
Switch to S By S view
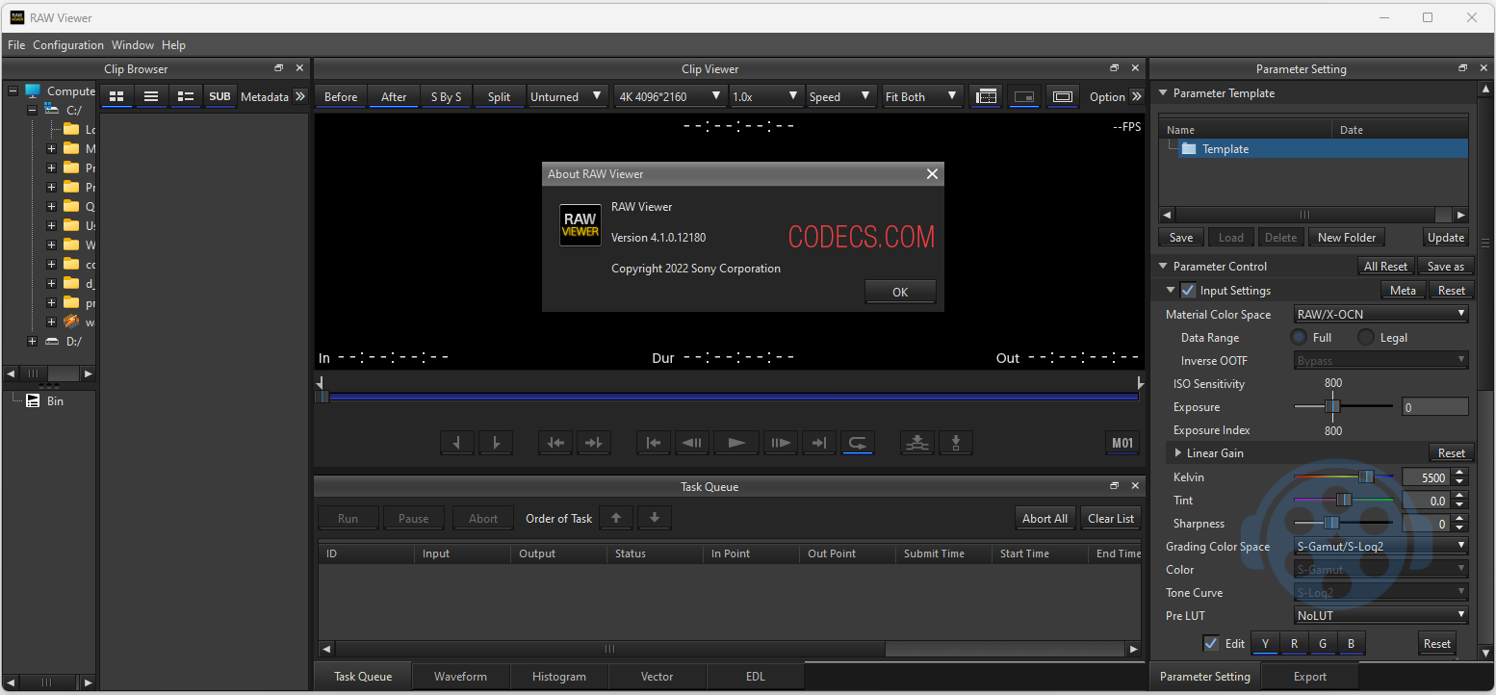coord(446,96)
